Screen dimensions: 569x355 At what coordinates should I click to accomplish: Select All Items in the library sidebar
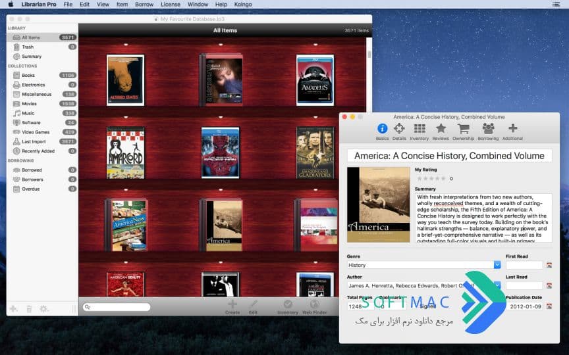[42, 37]
